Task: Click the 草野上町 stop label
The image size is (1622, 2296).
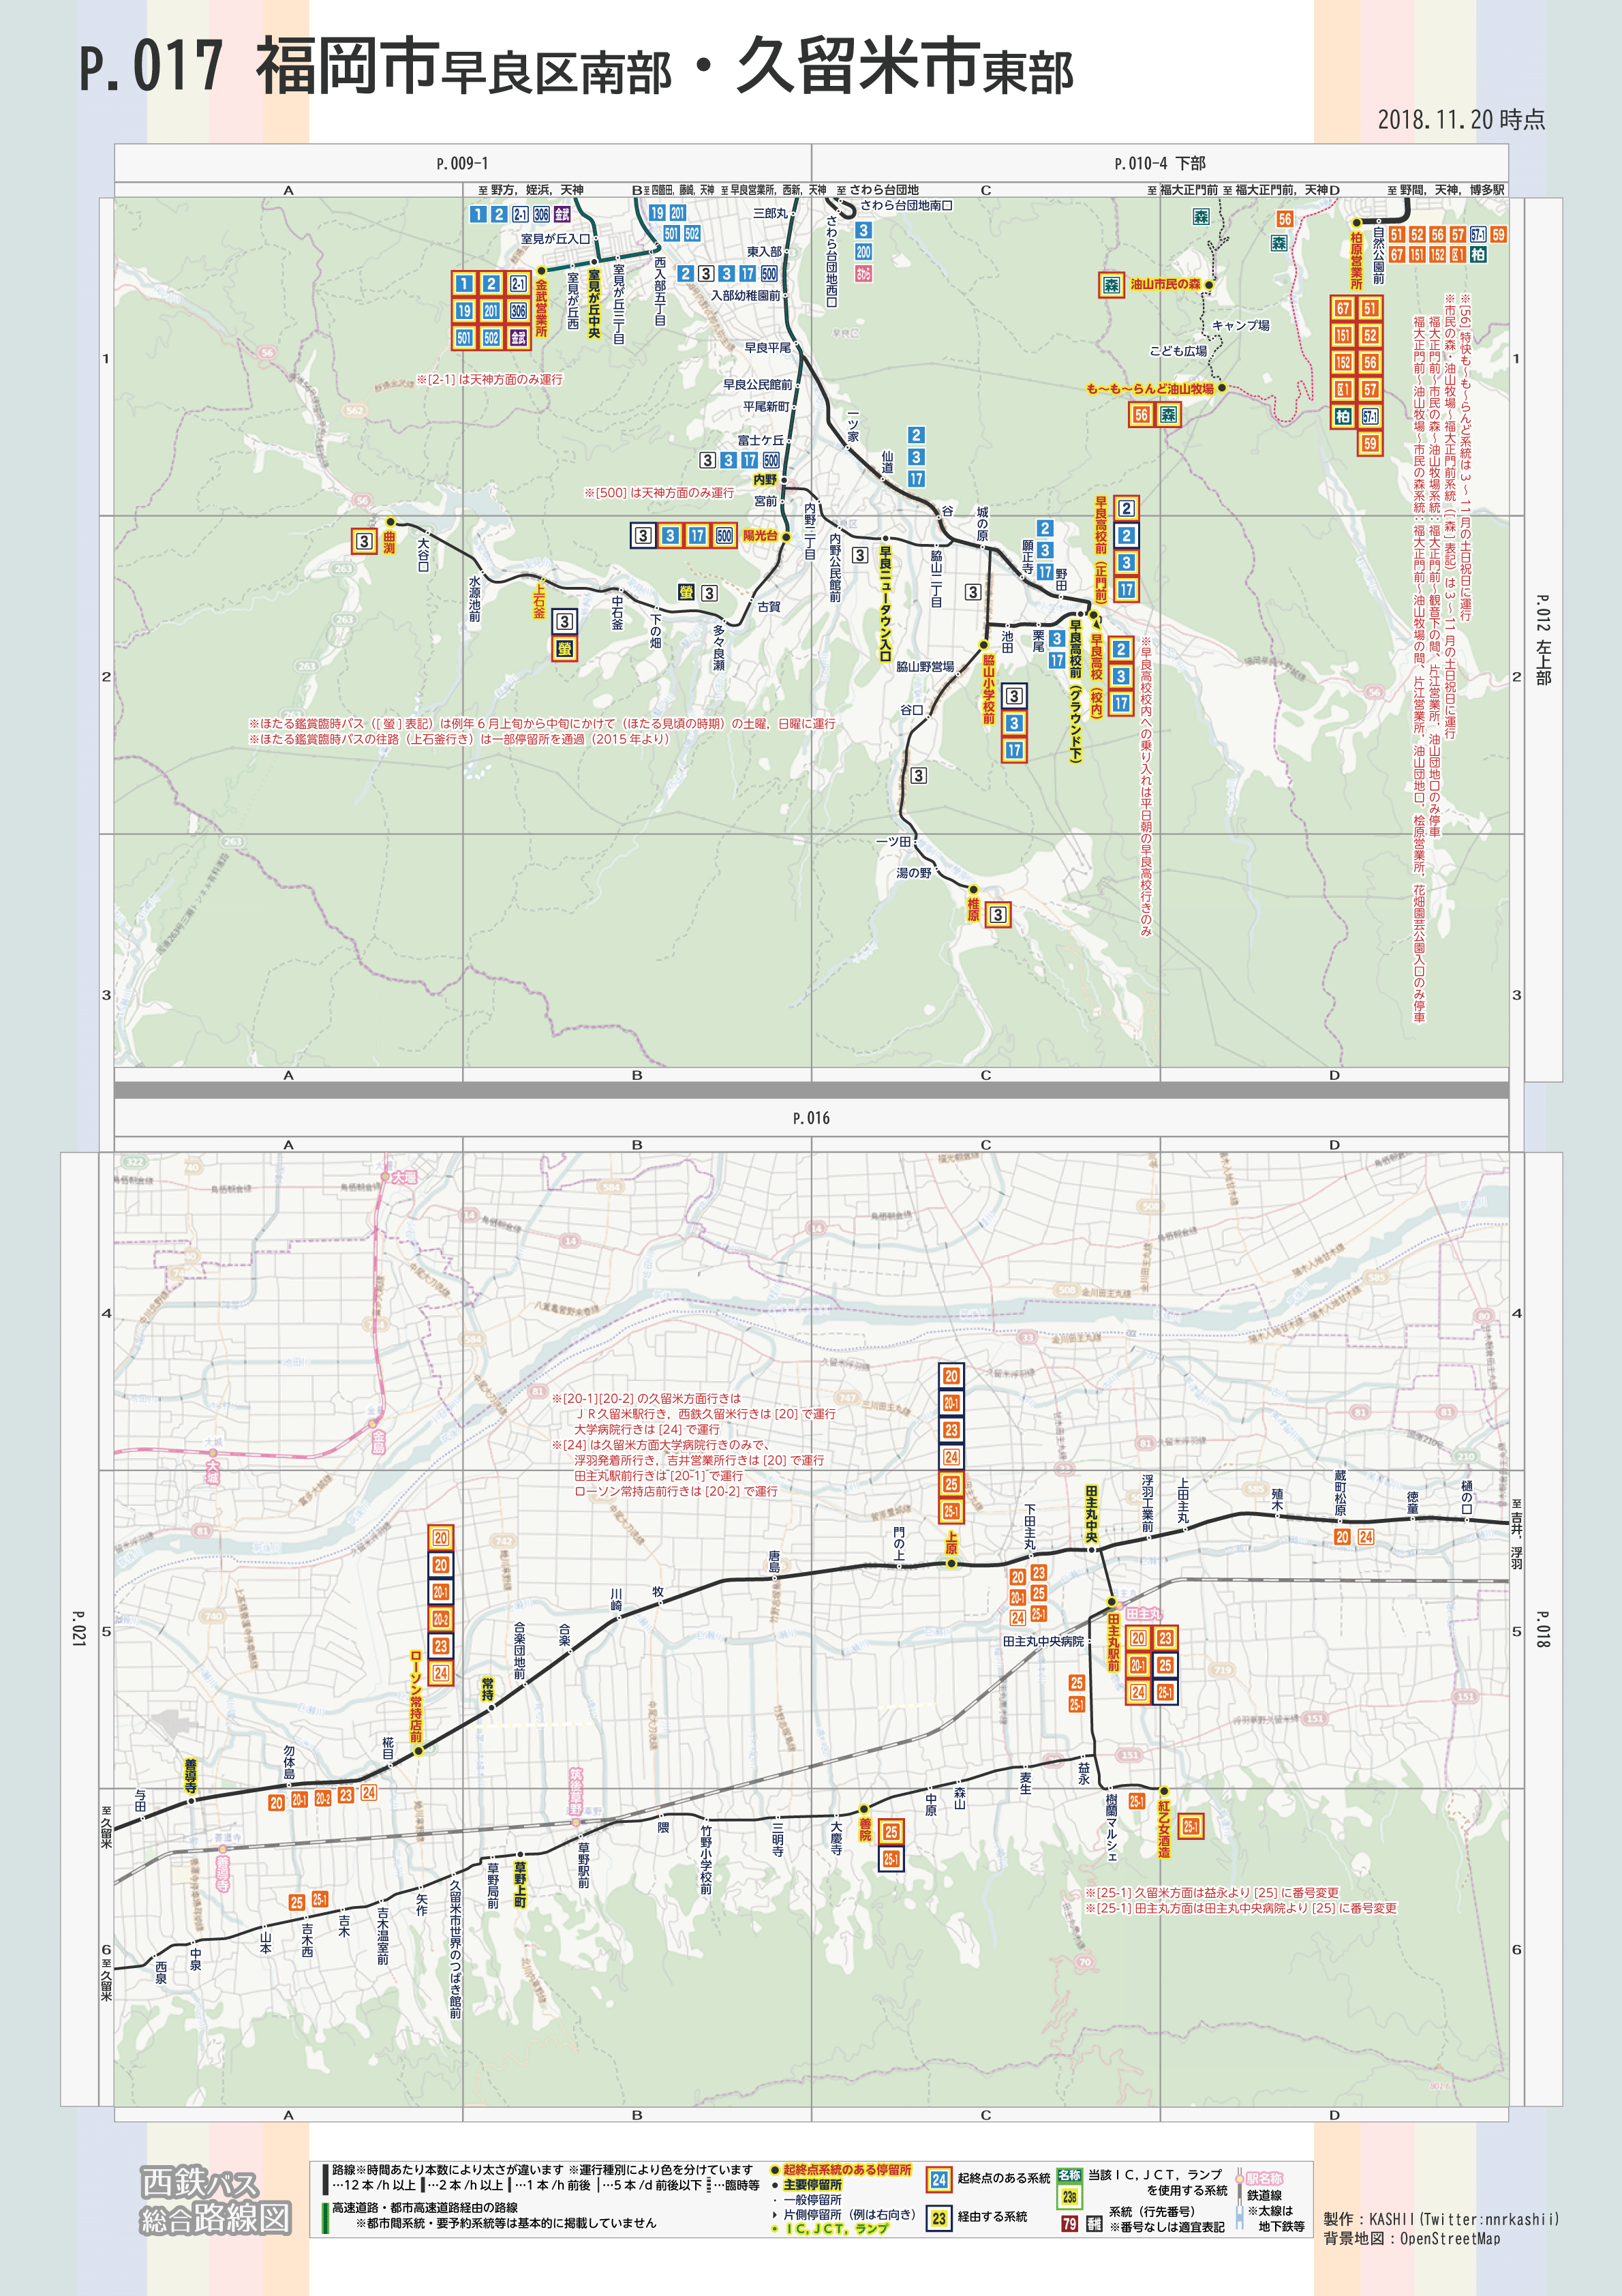Action: tap(520, 1884)
